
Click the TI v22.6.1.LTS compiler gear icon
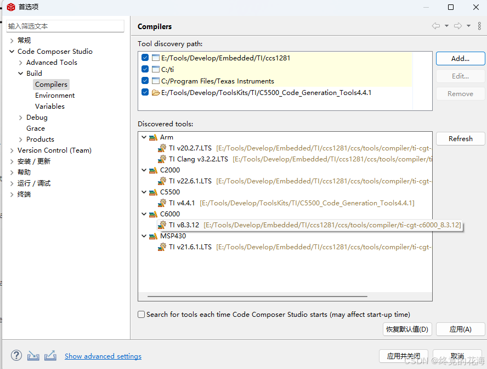162,181
